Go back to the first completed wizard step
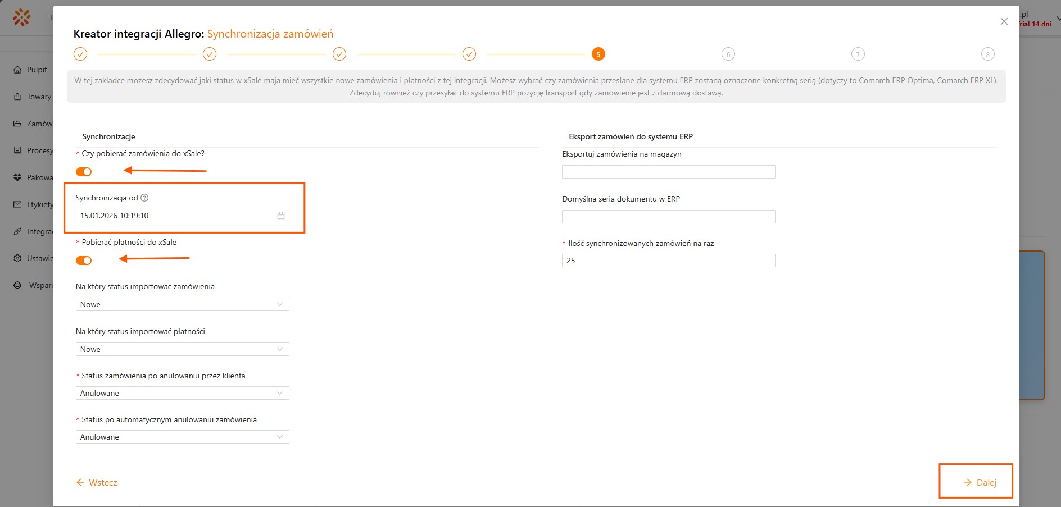 tap(80, 54)
